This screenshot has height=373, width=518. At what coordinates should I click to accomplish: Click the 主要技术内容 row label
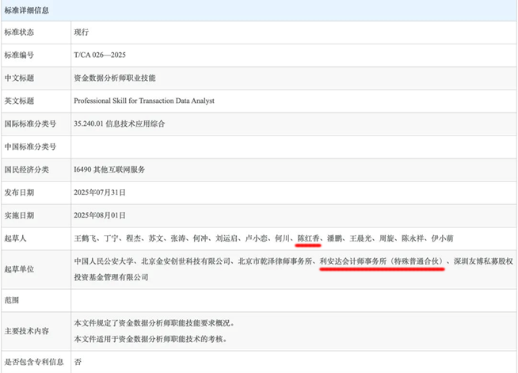coord(32,331)
